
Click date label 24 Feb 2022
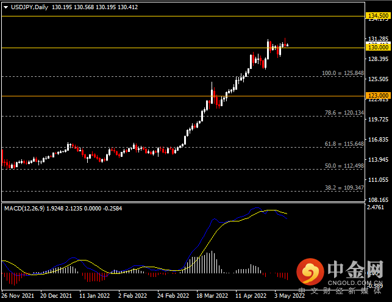tap(173, 296)
